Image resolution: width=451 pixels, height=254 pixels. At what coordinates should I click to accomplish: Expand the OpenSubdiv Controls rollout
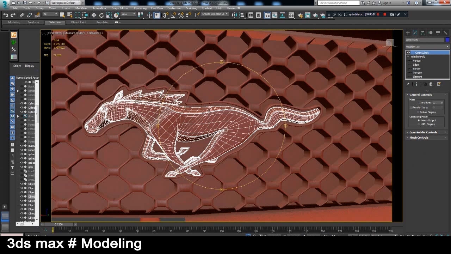click(x=407, y=132)
